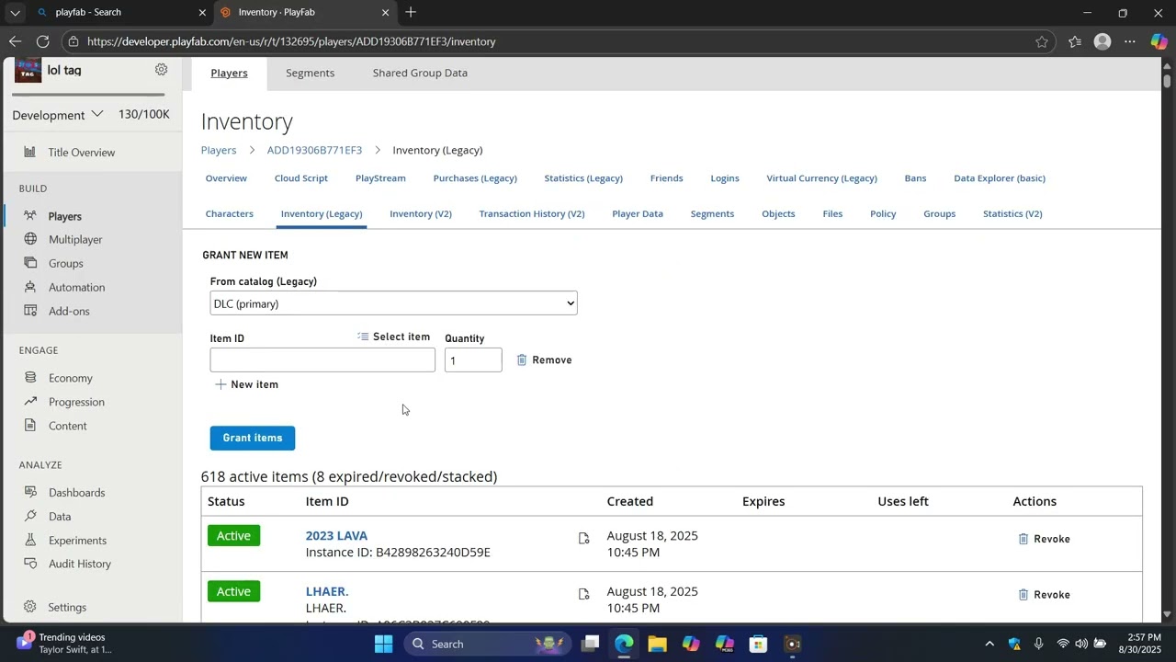
Task: Open the Economy sidebar icon
Action: pyautogui.click(x=30, y=378)
